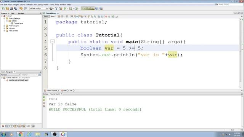Click the Previous Bookmark editor icon
Viewport: 244px width, 137px height.
pos(89,16)
